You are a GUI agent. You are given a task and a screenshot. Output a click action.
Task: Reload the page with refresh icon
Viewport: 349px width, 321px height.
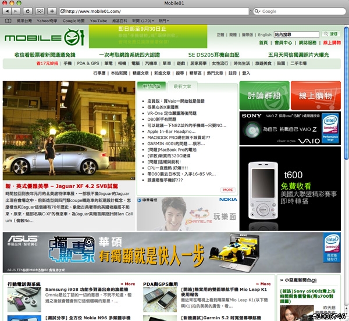pos(27,11)
